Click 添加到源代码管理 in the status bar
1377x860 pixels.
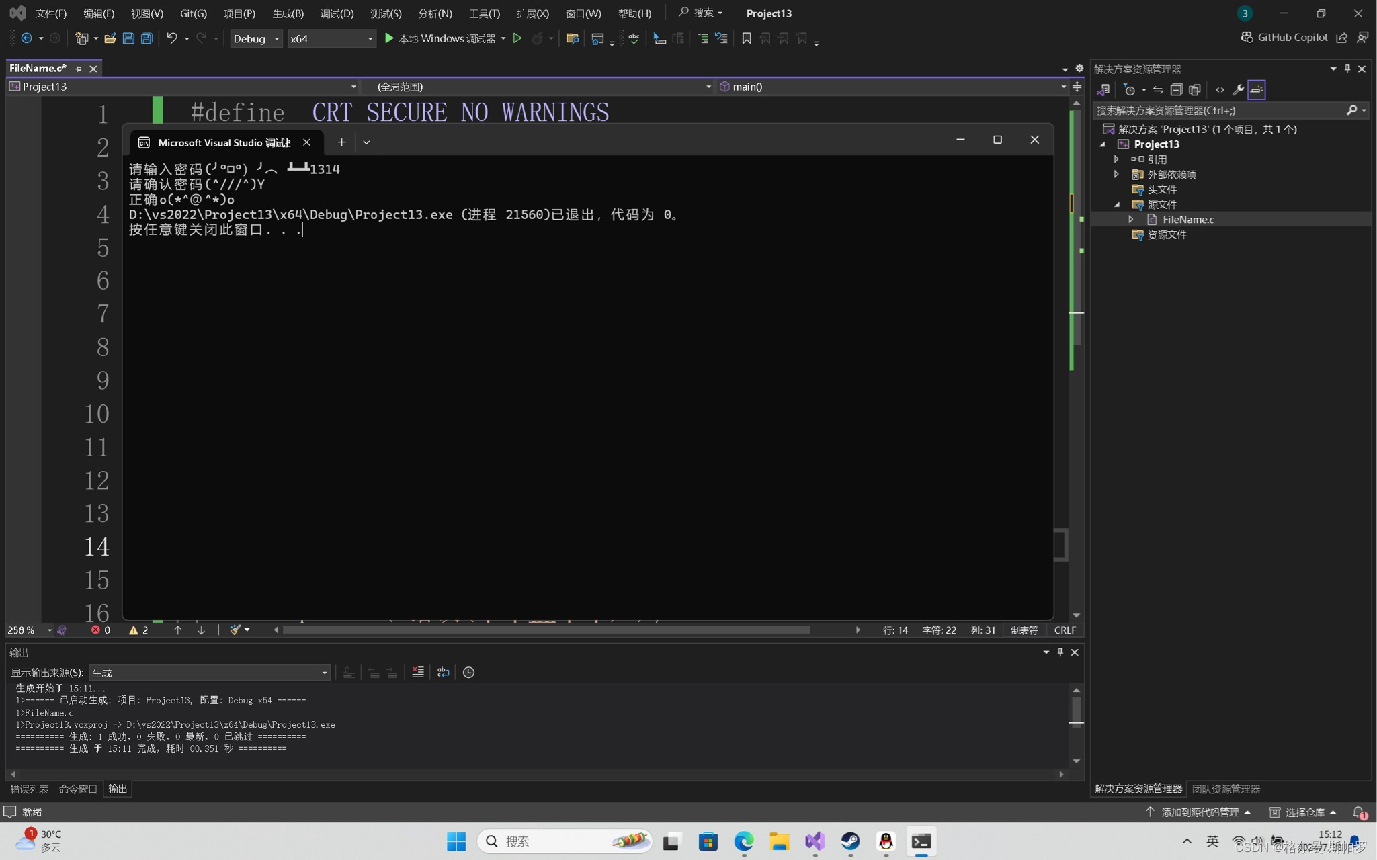[1198, 812]
